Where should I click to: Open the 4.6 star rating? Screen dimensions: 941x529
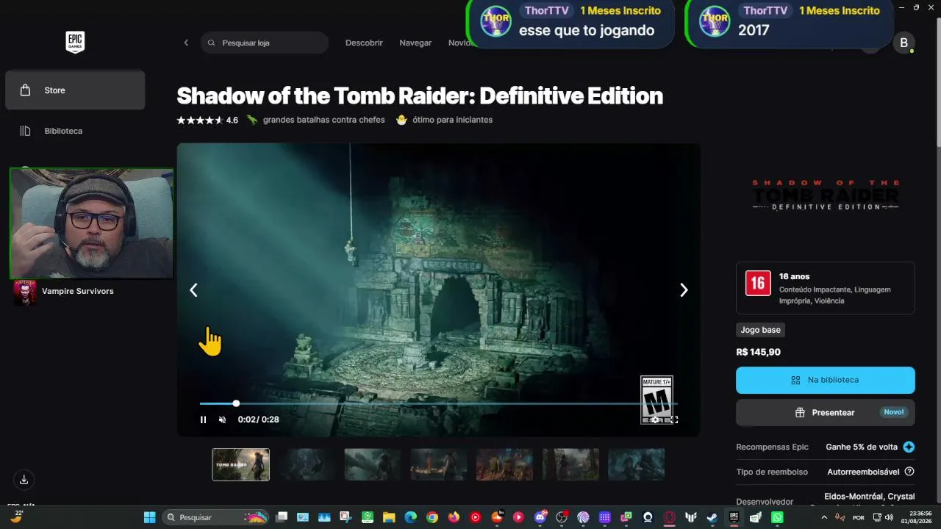(207, 120)
